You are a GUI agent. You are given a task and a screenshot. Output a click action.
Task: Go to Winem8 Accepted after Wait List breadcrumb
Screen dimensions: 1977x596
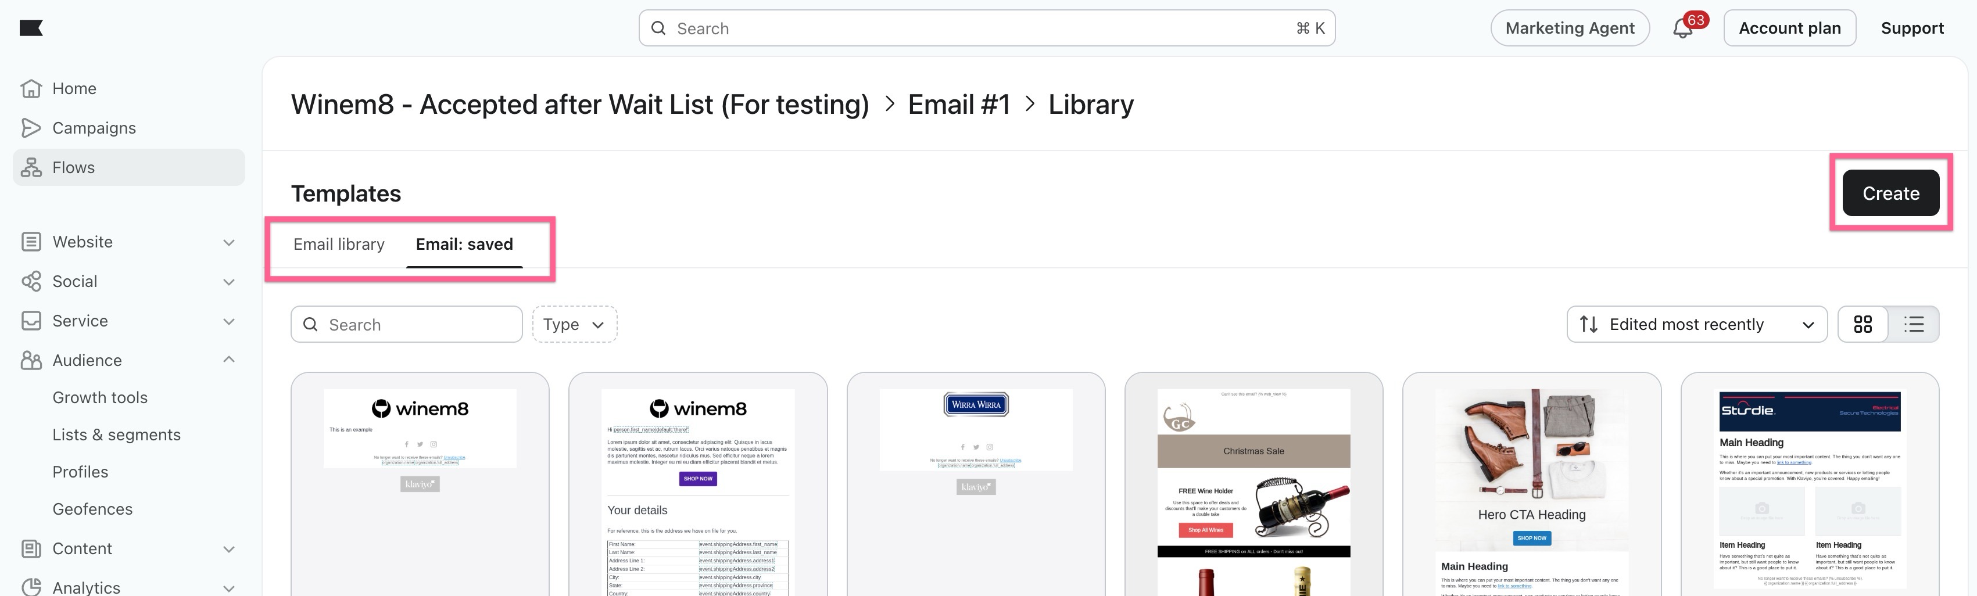[x=579, y=105]
